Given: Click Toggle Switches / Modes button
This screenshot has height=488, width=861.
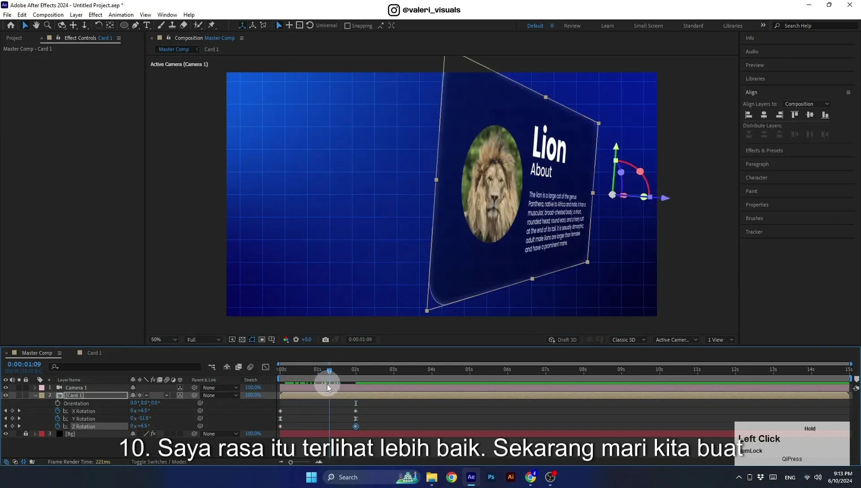Looking at the screenshot, I should (x=159, y=462).
